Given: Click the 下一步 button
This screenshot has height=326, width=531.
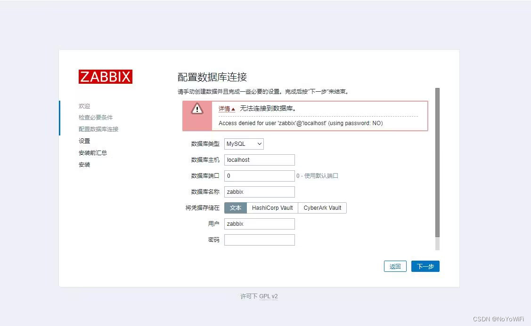Looking at the screenshot, I should 425,266.
